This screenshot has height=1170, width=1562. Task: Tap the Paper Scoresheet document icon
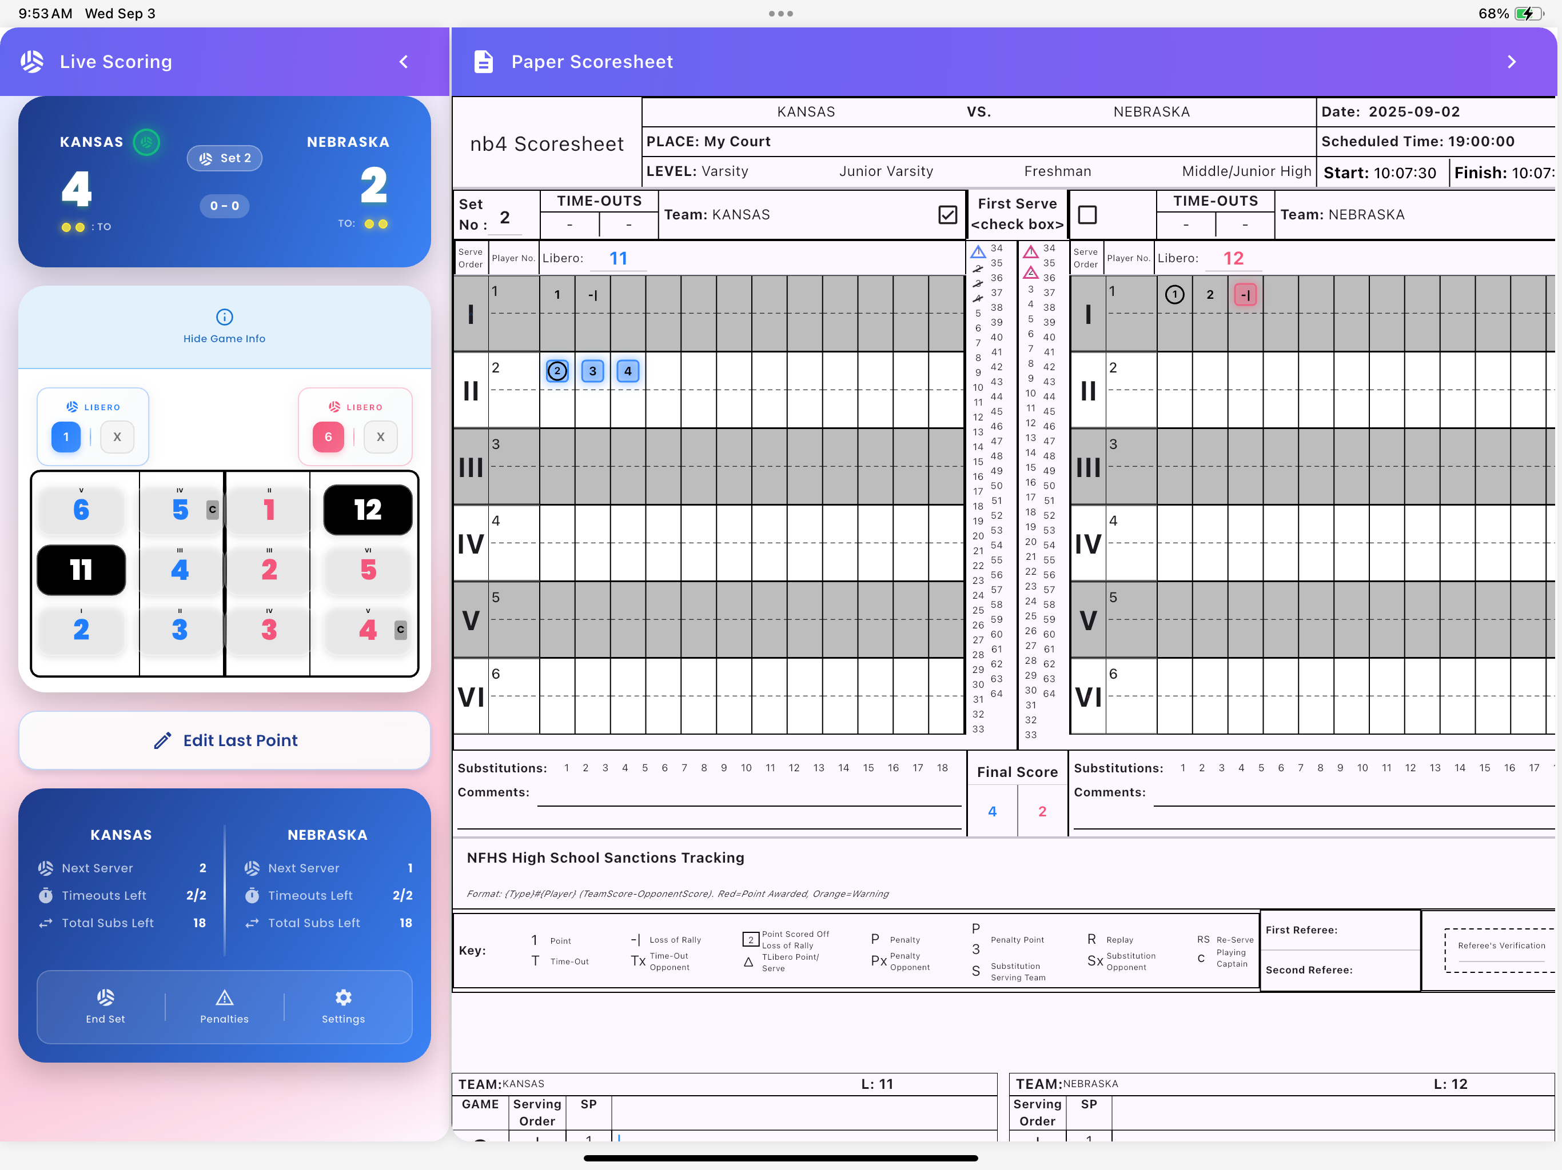tap(484, 61)
